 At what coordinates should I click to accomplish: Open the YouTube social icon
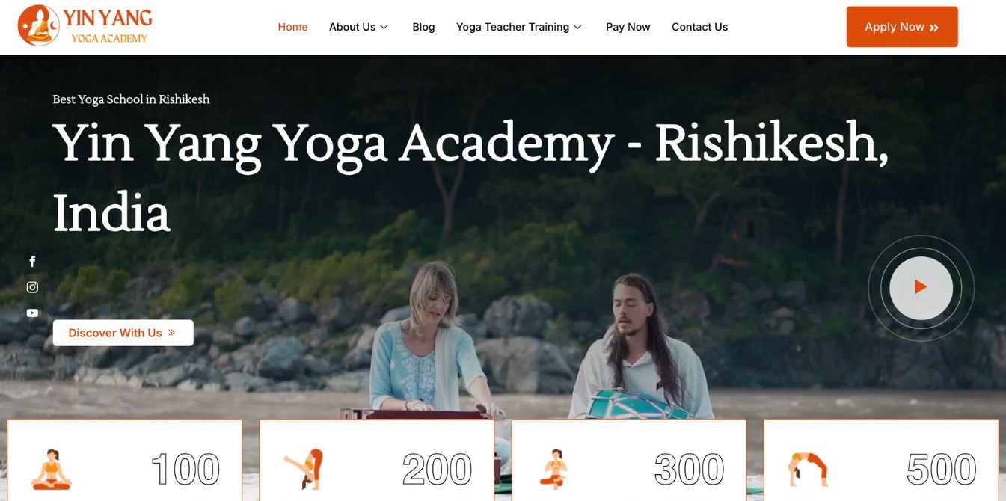[32, 313]
